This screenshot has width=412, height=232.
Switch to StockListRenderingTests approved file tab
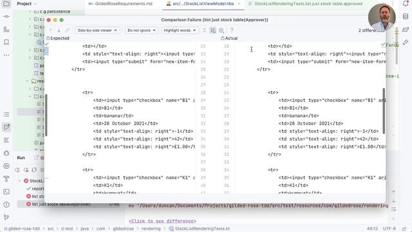coord(305,4)
